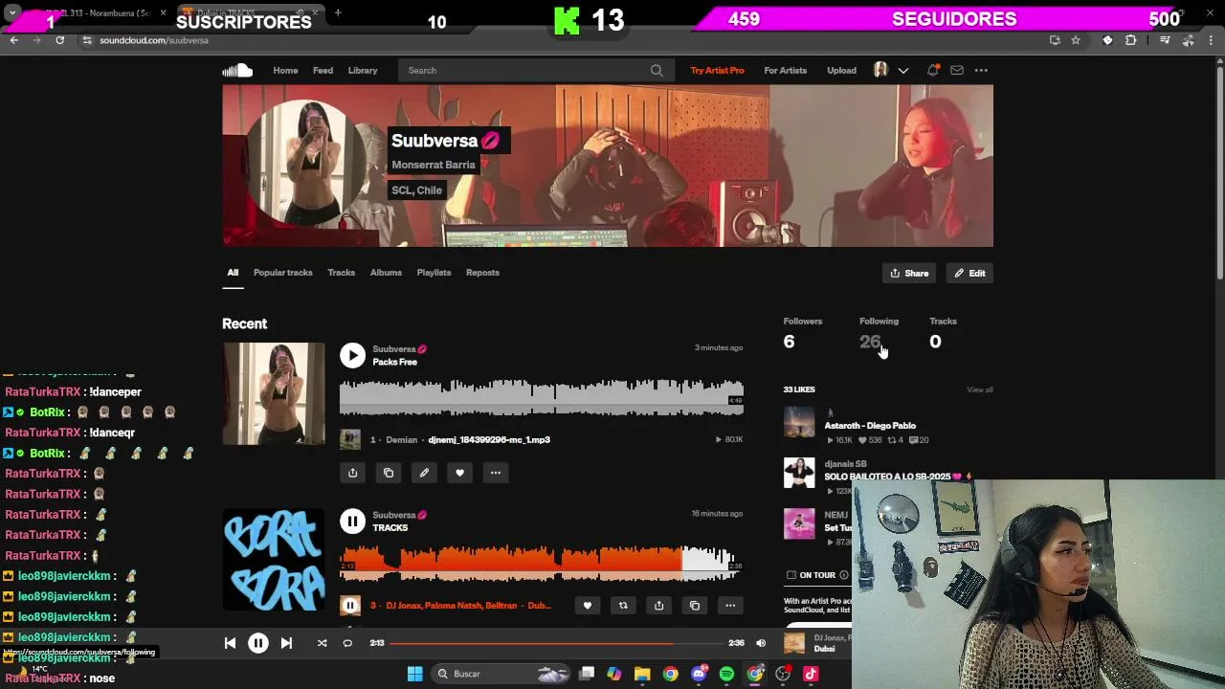
Task: Open the messages envelope icon
Action: coord(957,70)
